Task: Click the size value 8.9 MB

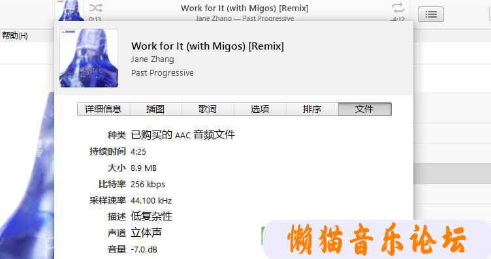Action: [144, 168]
